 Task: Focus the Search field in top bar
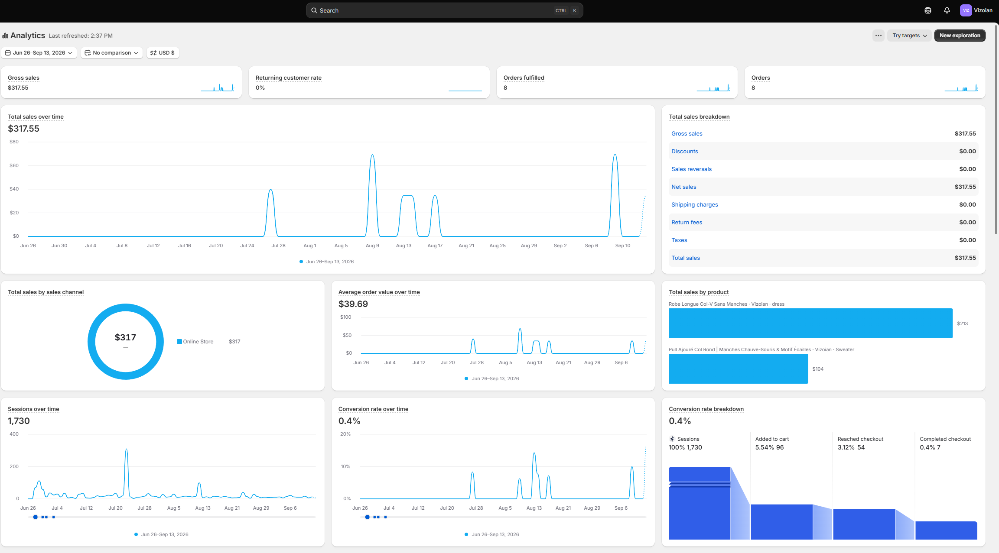(x=444, y=10)
